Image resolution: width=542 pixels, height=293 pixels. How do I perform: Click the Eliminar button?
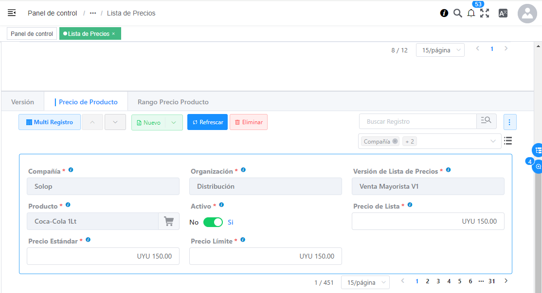point(249,122)
